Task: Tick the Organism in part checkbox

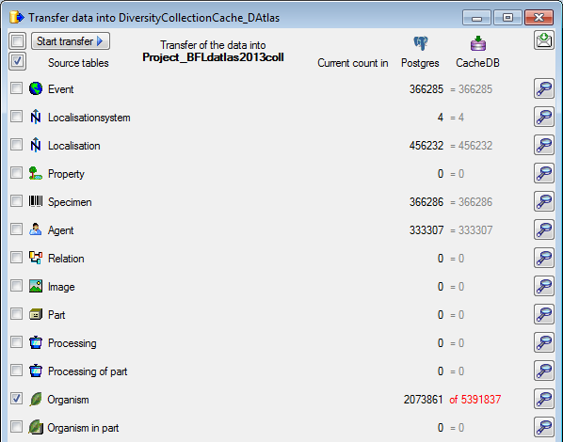Action: click(x=16, y=427)
